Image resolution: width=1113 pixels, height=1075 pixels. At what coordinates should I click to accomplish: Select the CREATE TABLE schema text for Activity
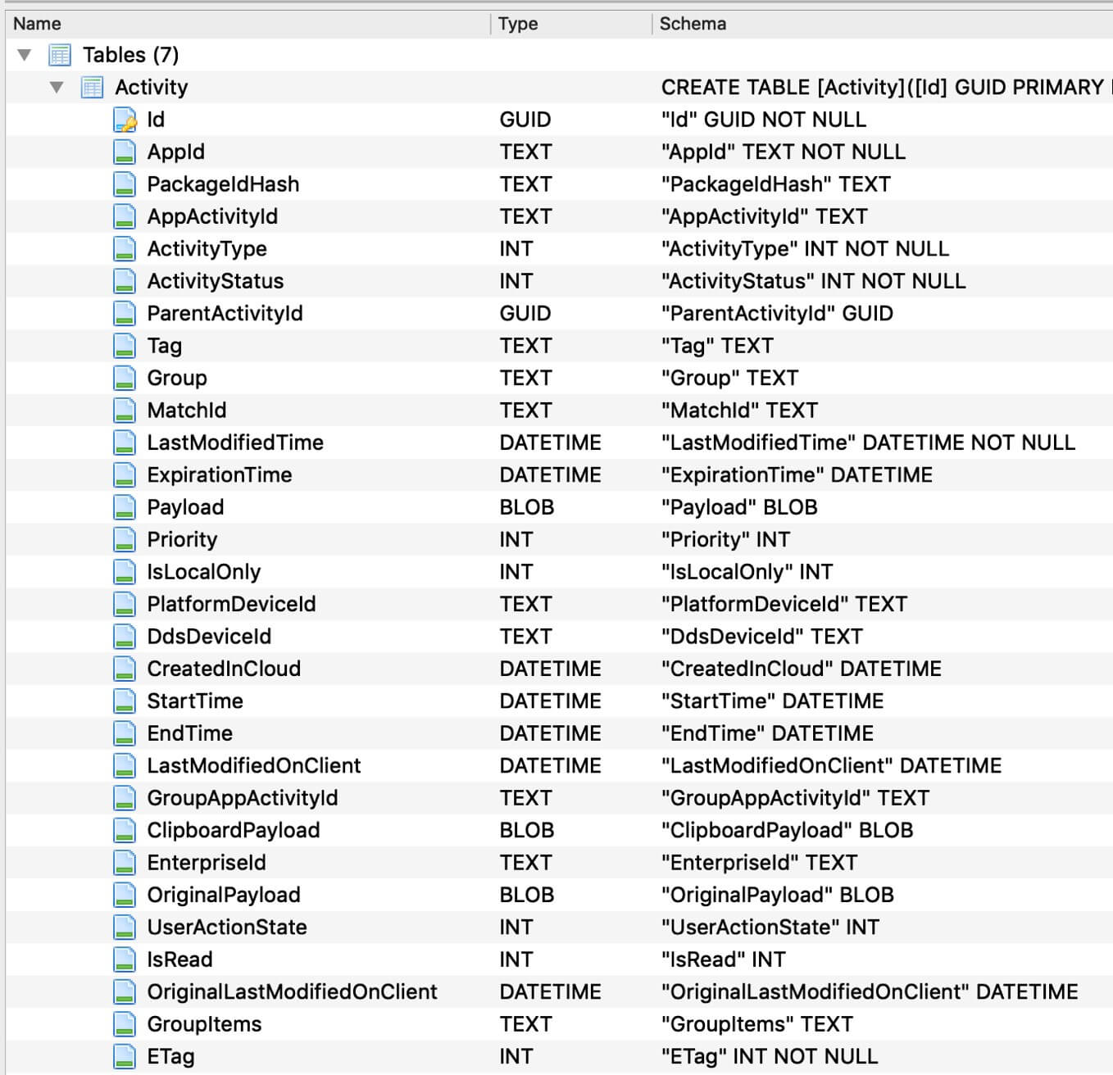pos(877,87)
